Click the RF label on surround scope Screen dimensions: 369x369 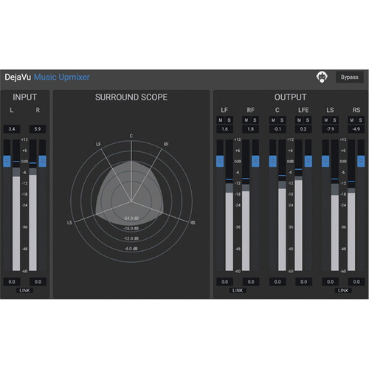coord(166,144)
